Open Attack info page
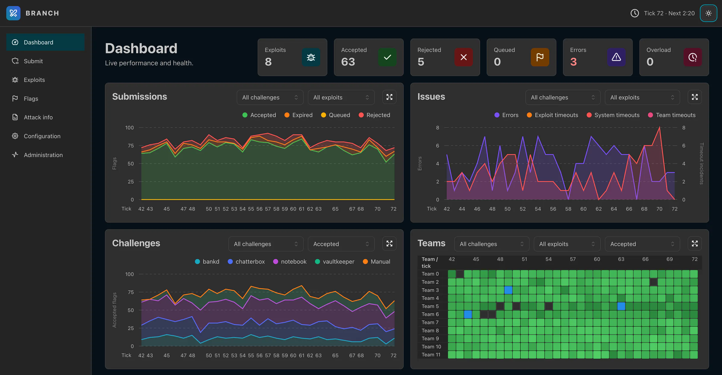Viewport: 722px width, 375px height. click(45, 117)
